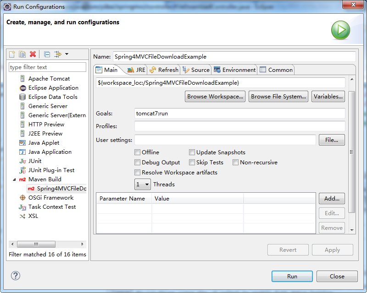
Task: Click the Browse Workspace... button
Action: coord(215,97)
